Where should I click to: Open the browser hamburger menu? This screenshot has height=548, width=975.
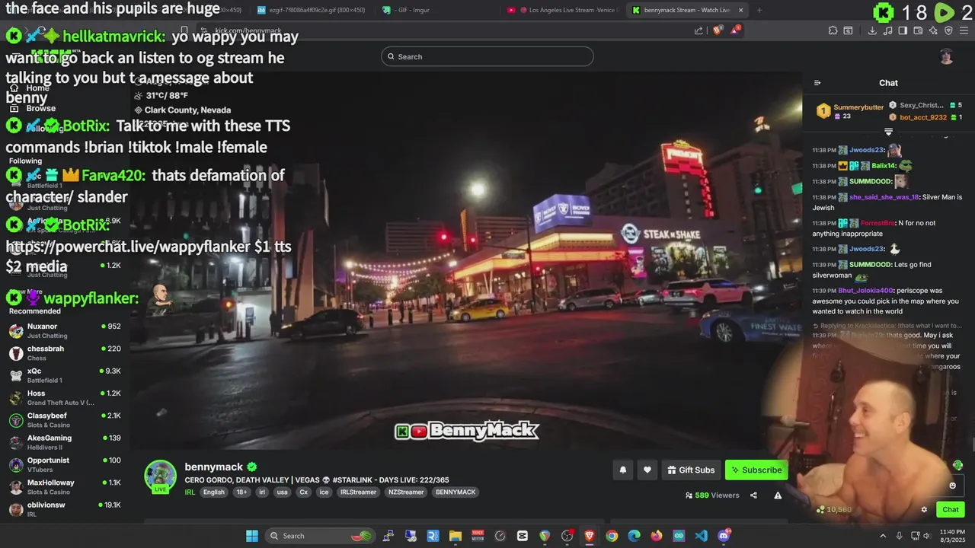tap(964, 30)
